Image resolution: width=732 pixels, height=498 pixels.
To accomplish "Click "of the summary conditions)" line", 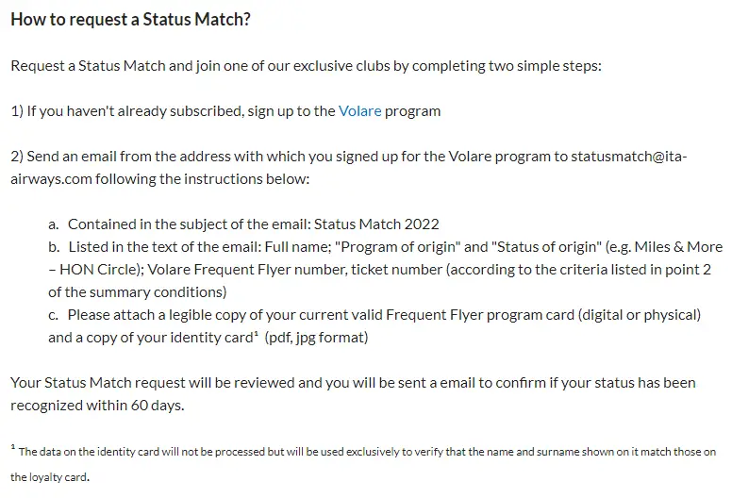I will coord(136,292).
